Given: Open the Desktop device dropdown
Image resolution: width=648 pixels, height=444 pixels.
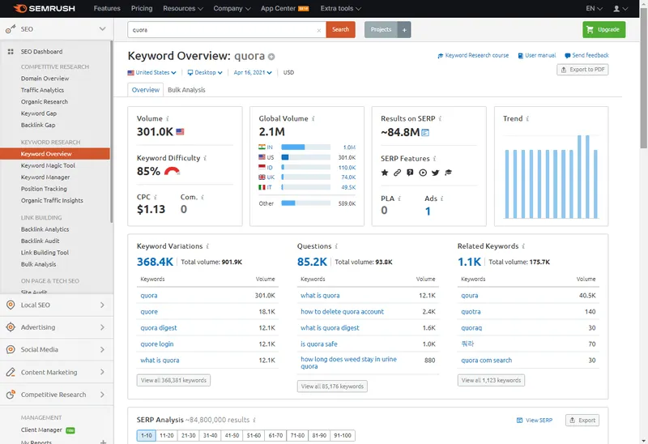Looking at the screenshot, I should click(205, 72).
